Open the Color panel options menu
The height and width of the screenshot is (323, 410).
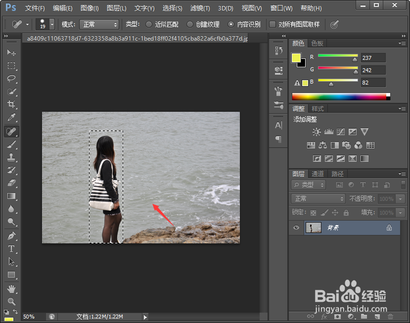[x=402, y=43]
